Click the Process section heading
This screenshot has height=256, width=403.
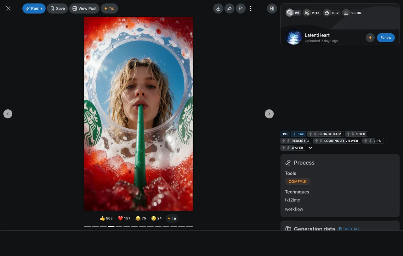(304, 163)
